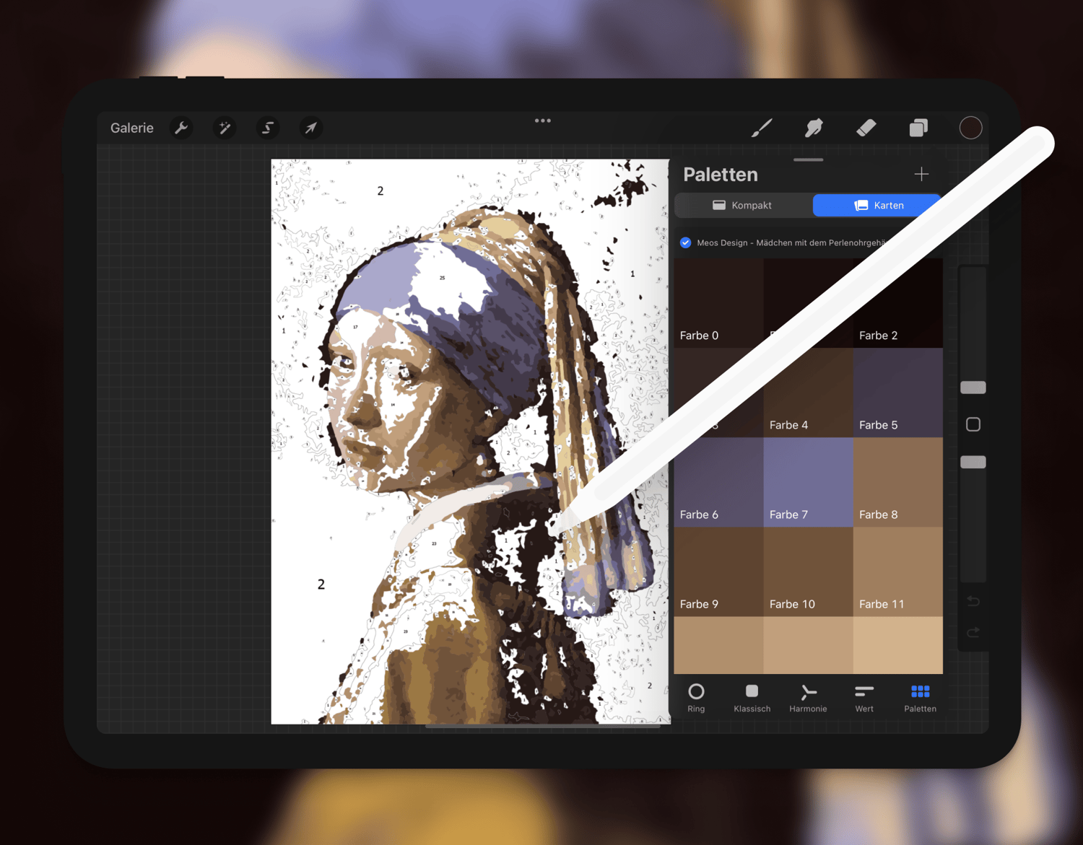Image resolution: width=1083 pixels, height=845 pixels.
Task: Switch palette view to Karten
Action: 878,205
